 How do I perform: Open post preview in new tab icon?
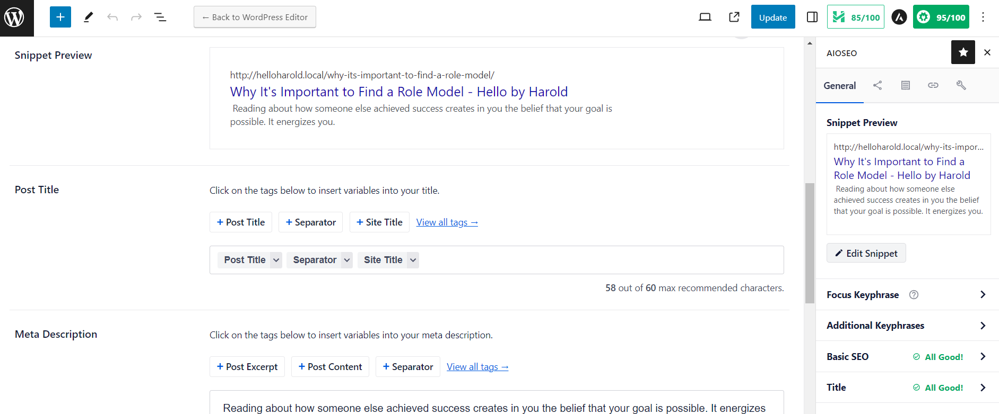tap(734, 17)
